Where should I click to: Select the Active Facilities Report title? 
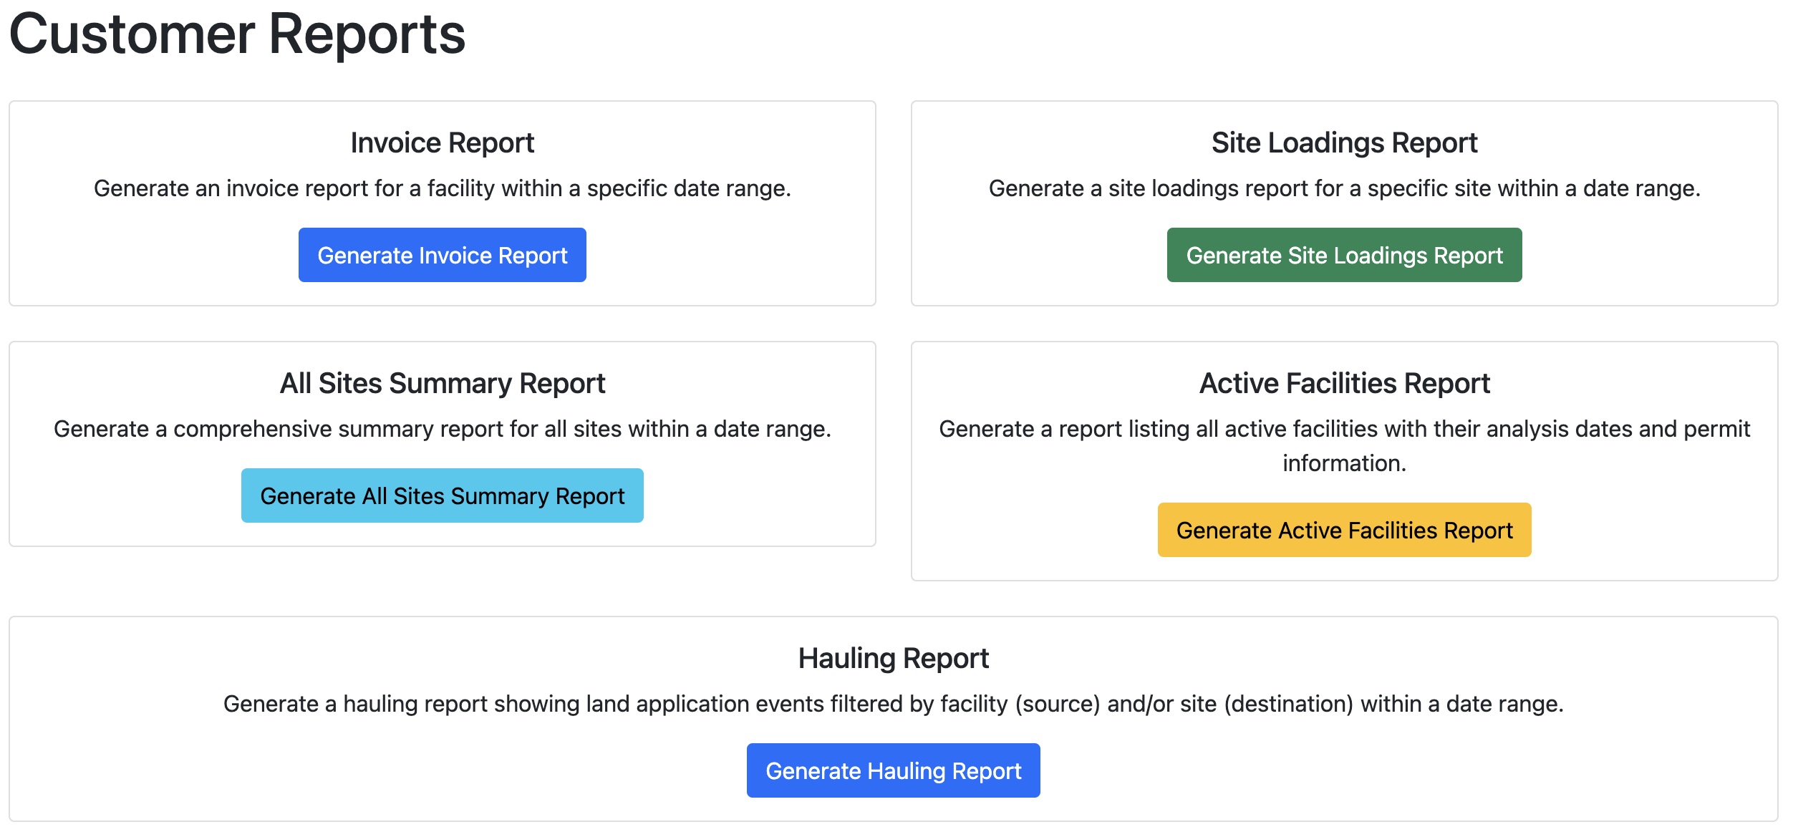[1344, 383]
